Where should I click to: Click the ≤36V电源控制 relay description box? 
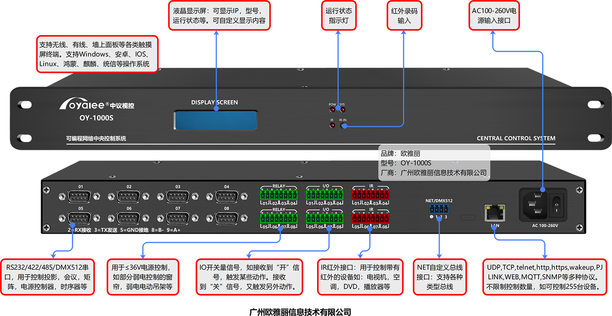pyautogui.click(x=143, y=277)
